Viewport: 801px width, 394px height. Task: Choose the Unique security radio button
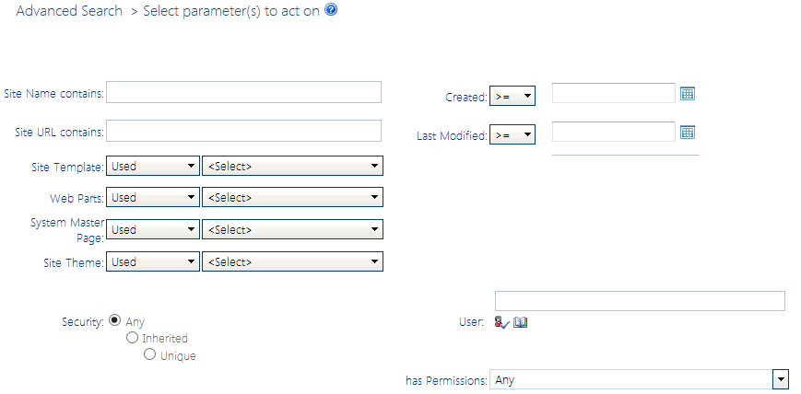tap(149, 354)
